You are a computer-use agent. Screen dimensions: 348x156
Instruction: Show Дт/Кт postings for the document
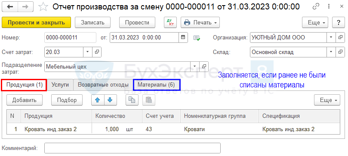[170, 22]
